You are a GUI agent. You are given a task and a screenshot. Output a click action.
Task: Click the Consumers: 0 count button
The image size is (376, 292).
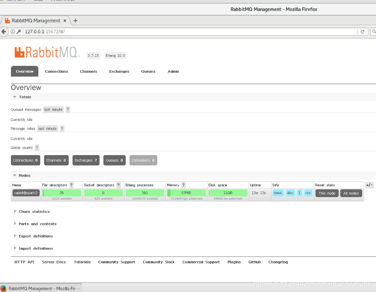pyautogui.click(x=143, y=160)
